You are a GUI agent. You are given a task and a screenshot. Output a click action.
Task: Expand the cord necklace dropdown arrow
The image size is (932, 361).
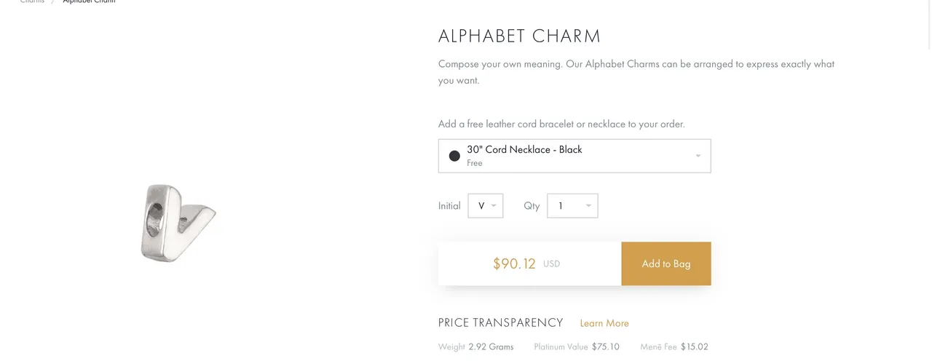coord(698,156)
